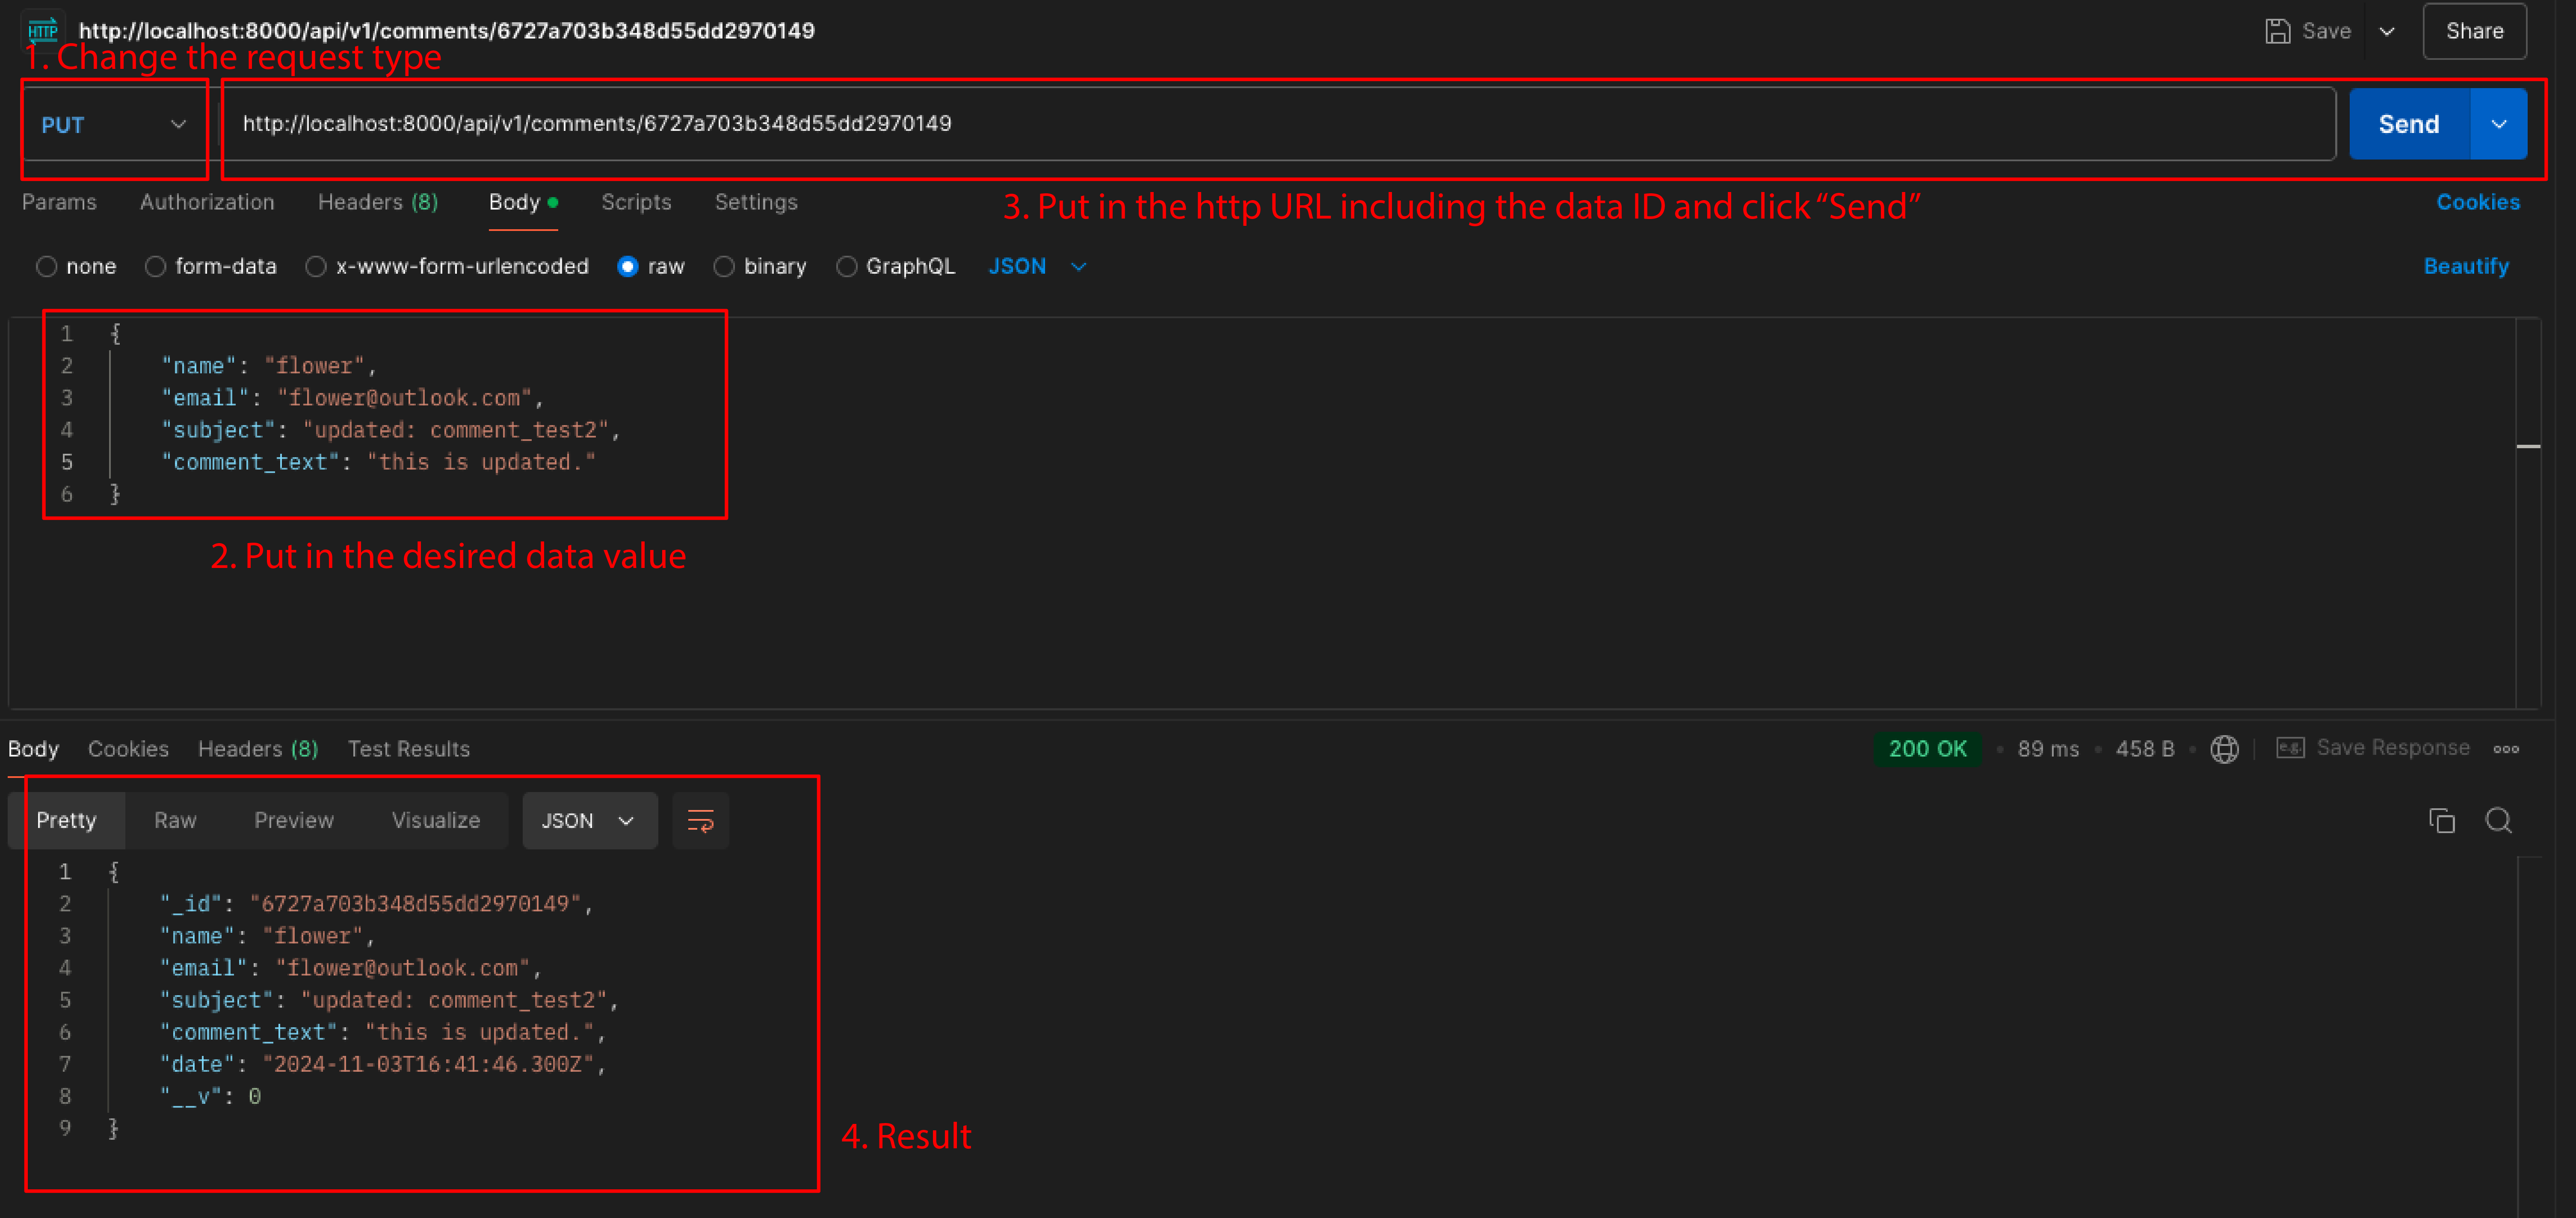Select the Raw response view
The image size is (2576, 1218).
(175, 821)
